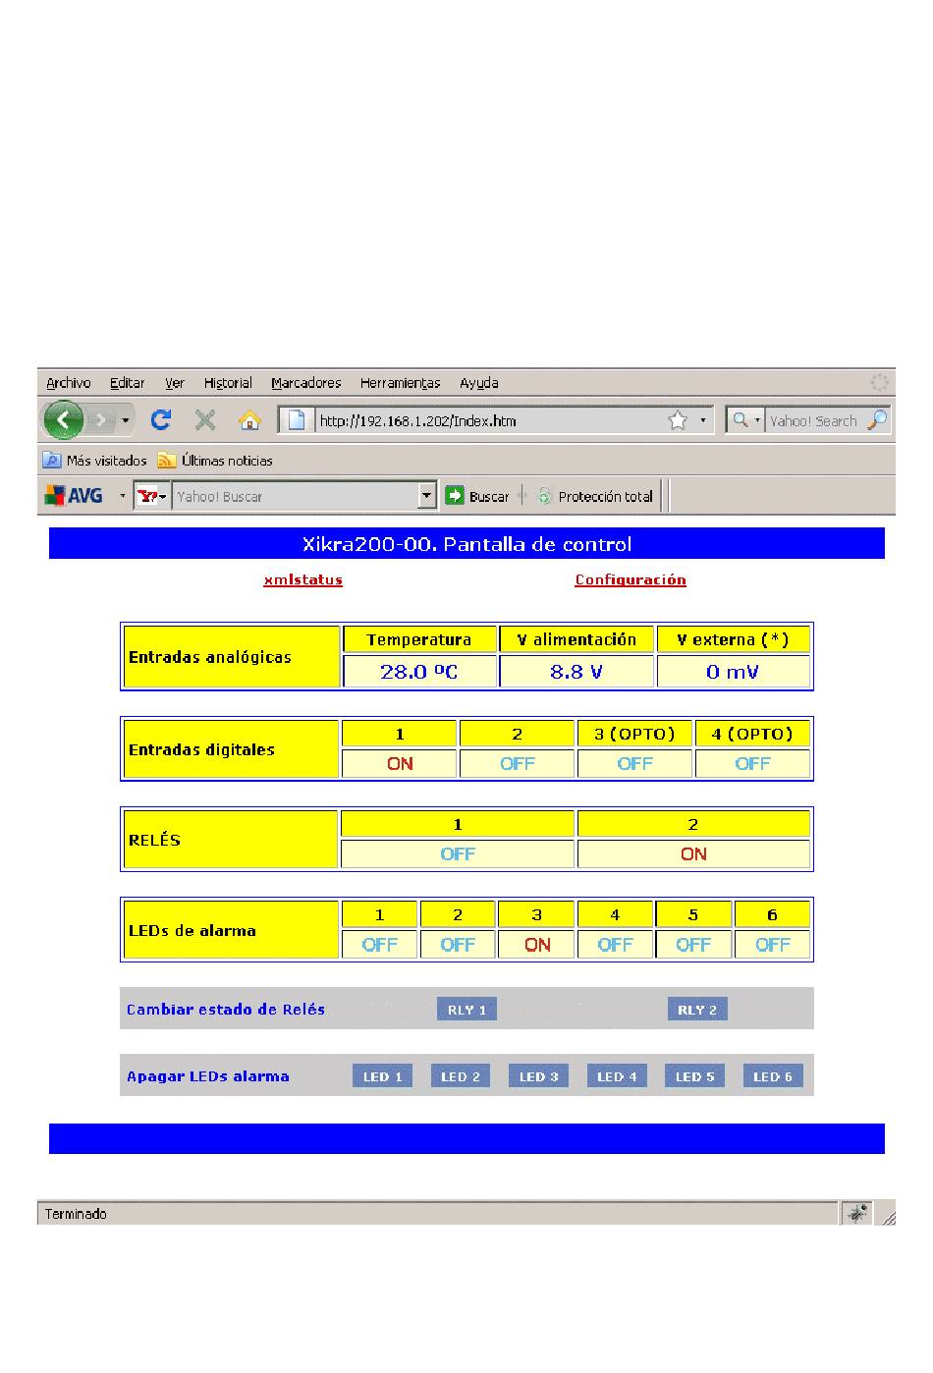Open the back/forward history dropdown arrow
This screenshot has height=1373, width=933.
pyautogui.click(x=126, y=420)
